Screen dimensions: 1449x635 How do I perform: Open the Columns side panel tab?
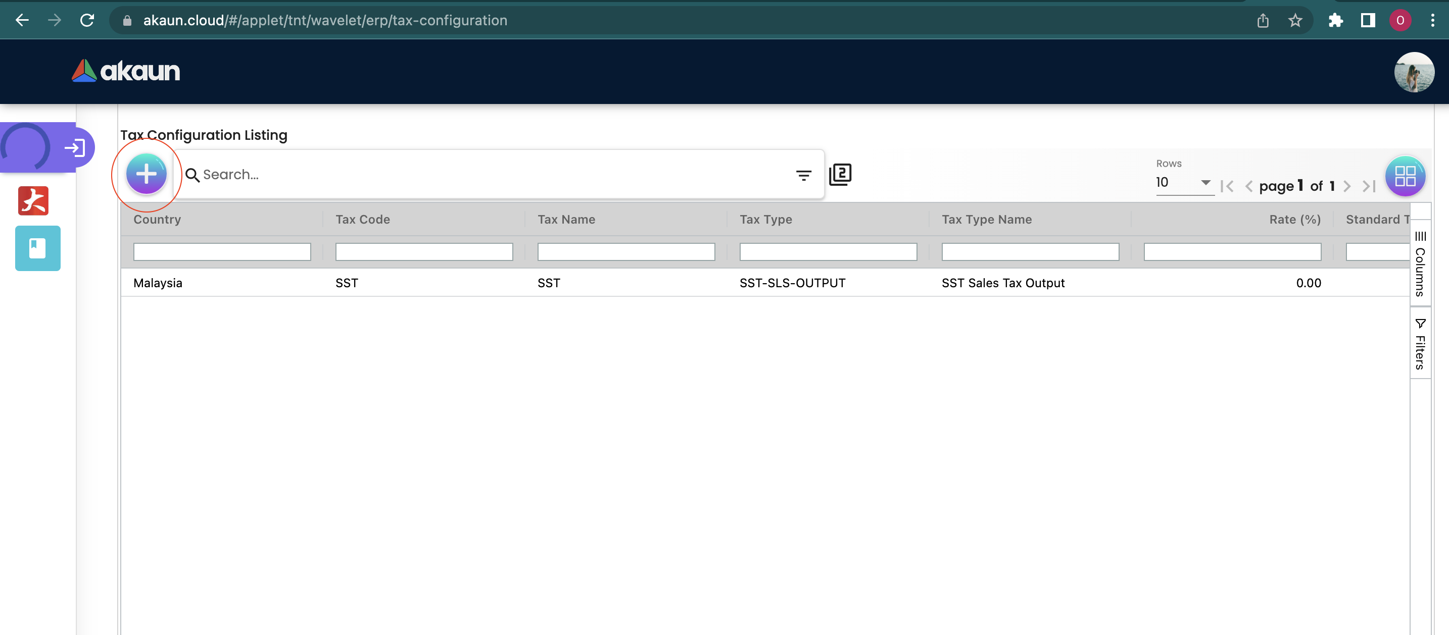tap(1420, 263)
